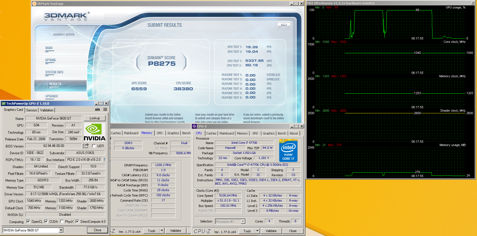This screenshot has width=477, height=236.
Task: Toggle the UEFI checkbox in GPU-Z
Action: click(x=94, y=146)
